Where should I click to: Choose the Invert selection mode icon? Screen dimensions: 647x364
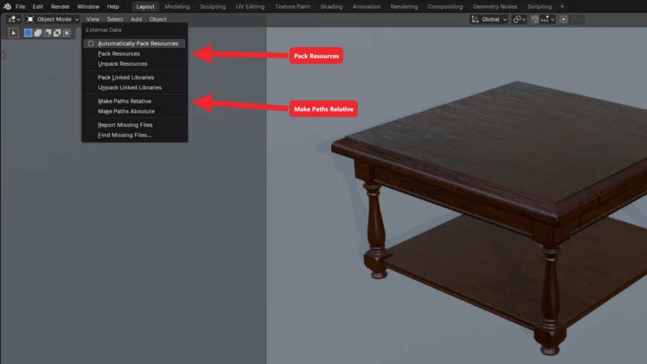click(x=57, y=33)
